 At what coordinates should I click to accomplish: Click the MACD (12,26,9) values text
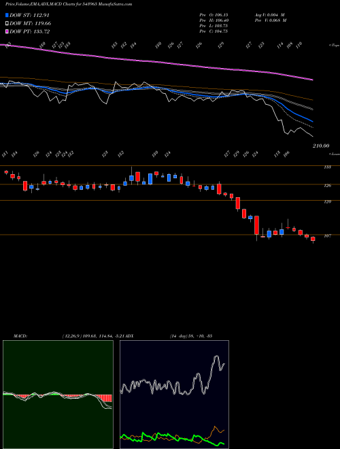tap(95, 335)
